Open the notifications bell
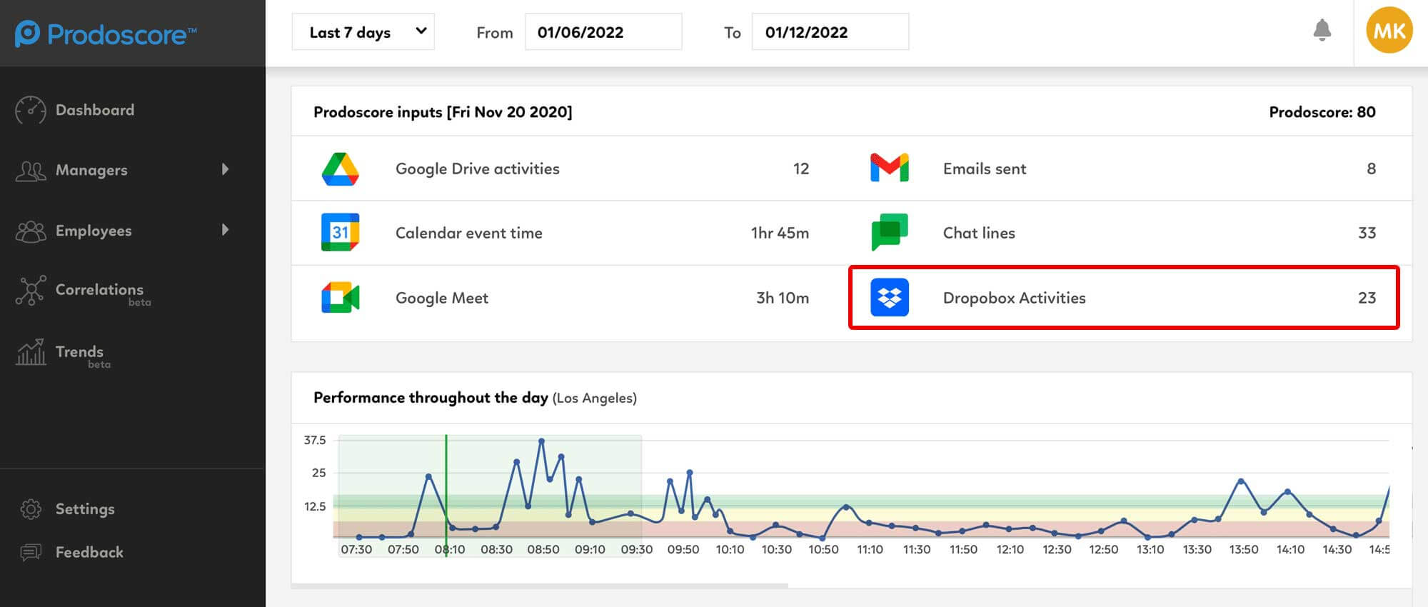This screenshot has width=1428, height=607. tap(1322, 30)
